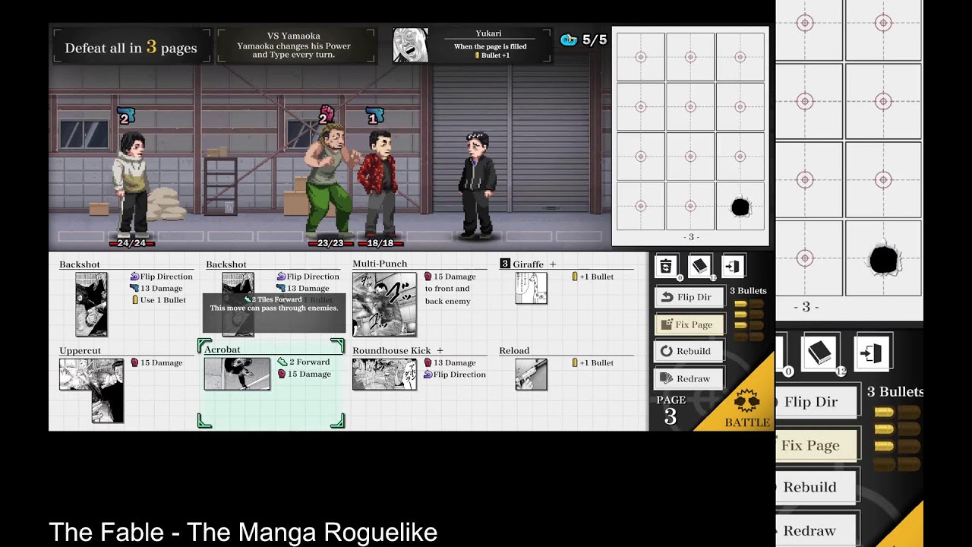Click pistol damage icon on first Backshot card

tap(134, 288)
